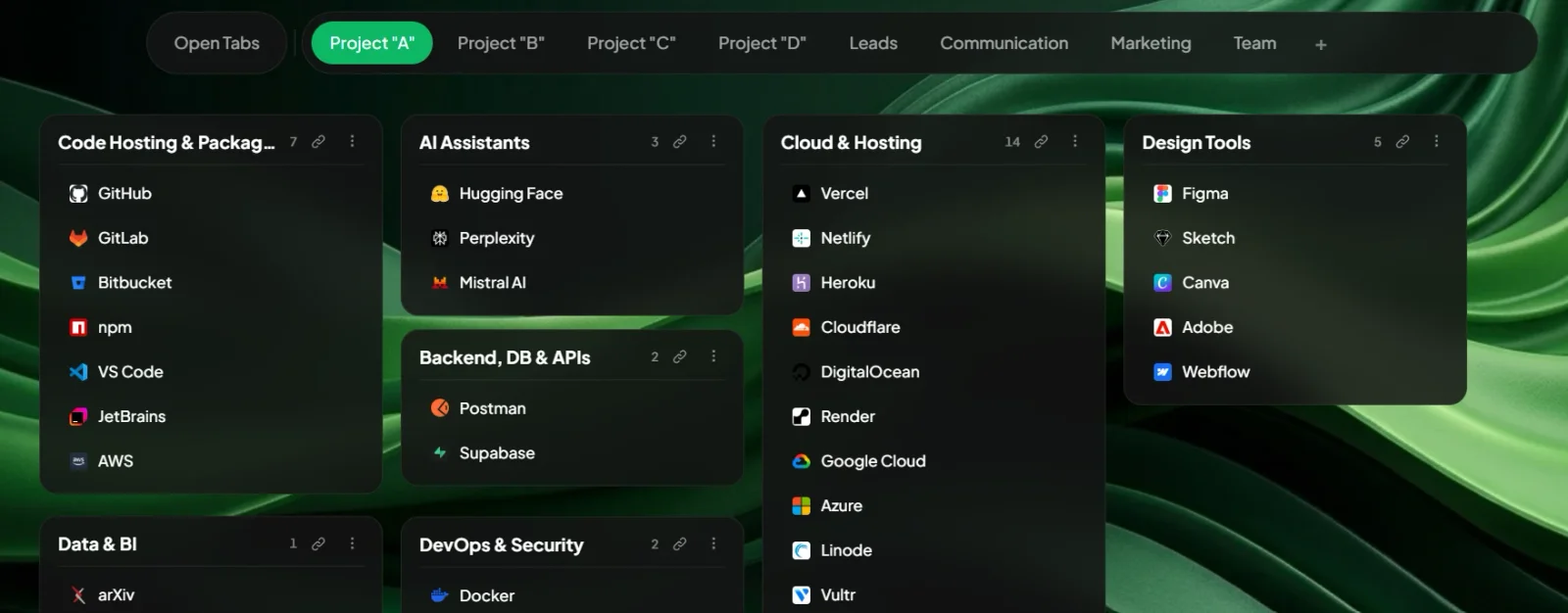
Task: Switch to Project "B" tab
Action: pyautogui.click(x=501, y=43)
